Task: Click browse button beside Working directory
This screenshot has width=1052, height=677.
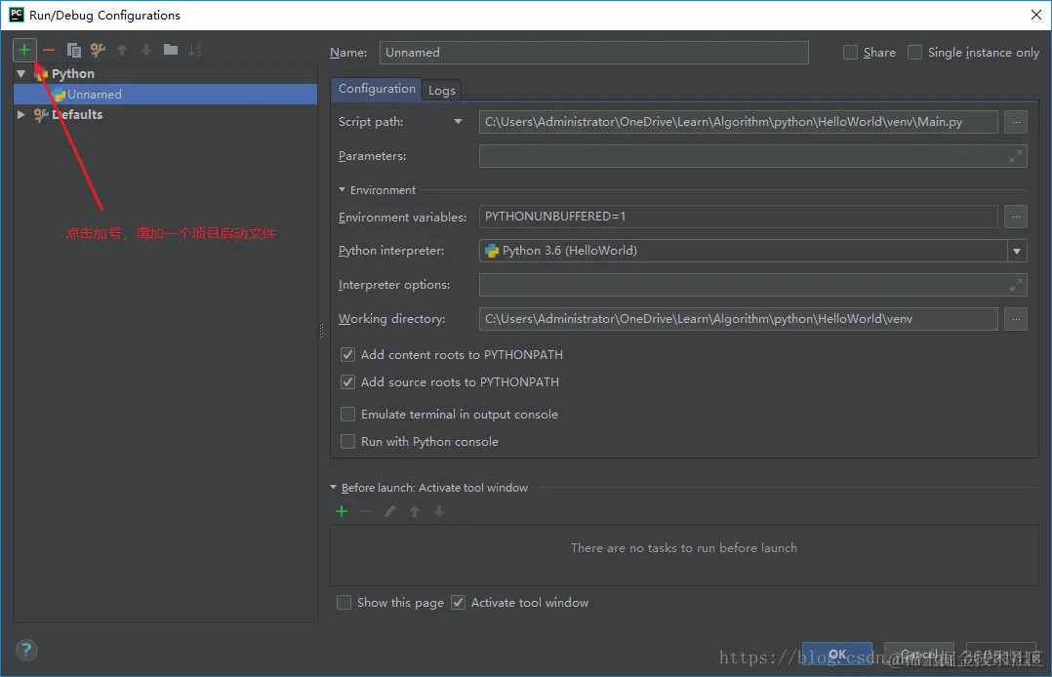Action: click(x=1016, y=319)
